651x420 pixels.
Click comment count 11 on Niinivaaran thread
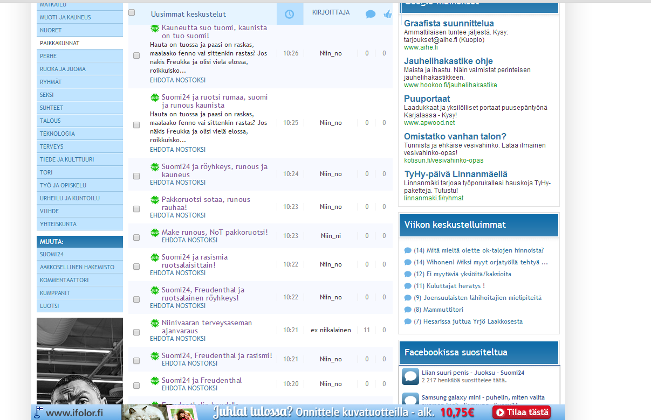pos(367,330)
